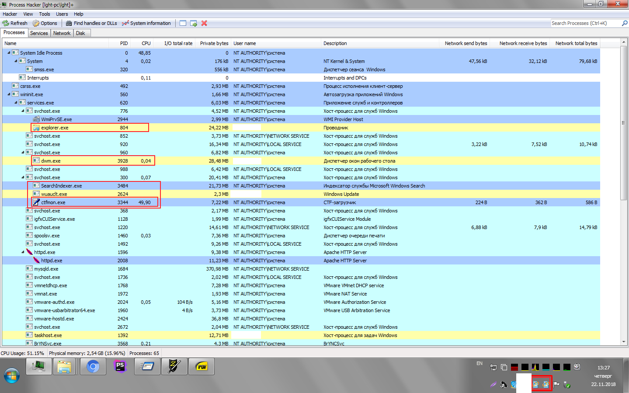Image resolution: width=629 pixels, height=393 pixels.
Task: Collapse System Idle Process tree node
Action: coord(9,53)
